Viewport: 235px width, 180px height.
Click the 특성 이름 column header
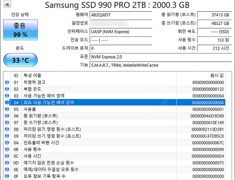click(x=99, y=75)
